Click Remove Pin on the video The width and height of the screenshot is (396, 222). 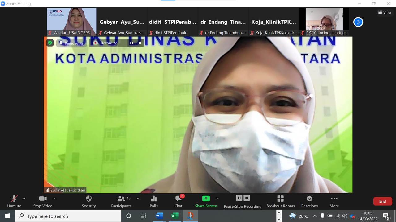coord(71,43)
